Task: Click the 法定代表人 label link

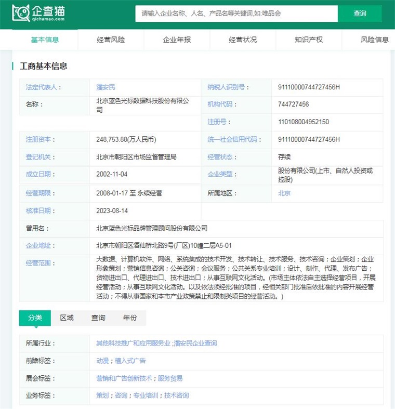Action: [41, 87]
